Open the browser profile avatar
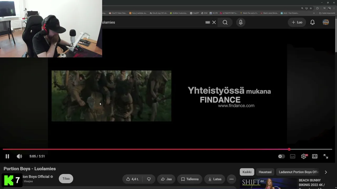This screenshot has height=189, width=337. tap(329, 8)
